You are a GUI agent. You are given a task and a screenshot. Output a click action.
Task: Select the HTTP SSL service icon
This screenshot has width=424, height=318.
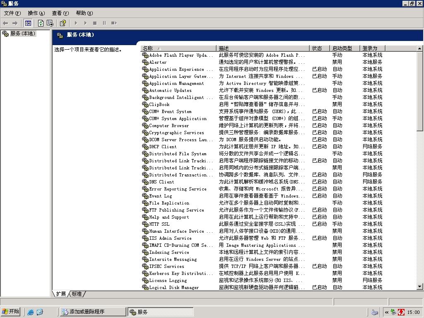click(x=145, y=224)
